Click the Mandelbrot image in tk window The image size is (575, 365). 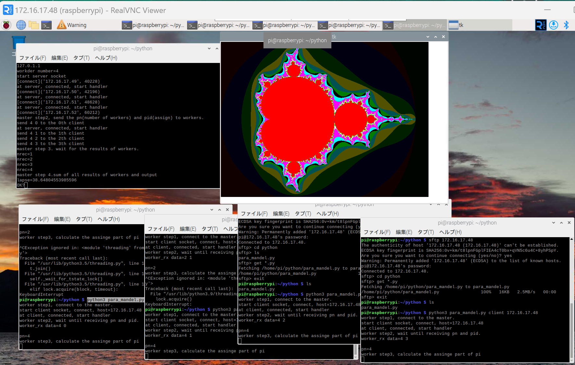click(x=325, y=119)
